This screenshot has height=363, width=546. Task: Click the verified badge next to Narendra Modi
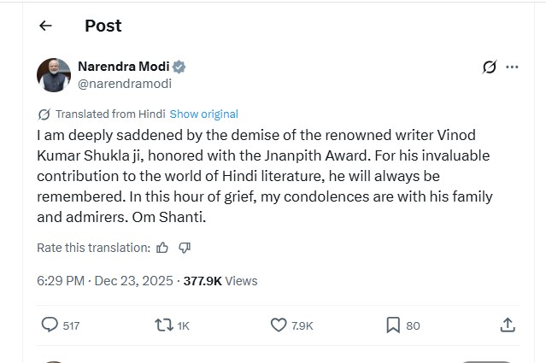pyautogui.click(x=179, y=67)
